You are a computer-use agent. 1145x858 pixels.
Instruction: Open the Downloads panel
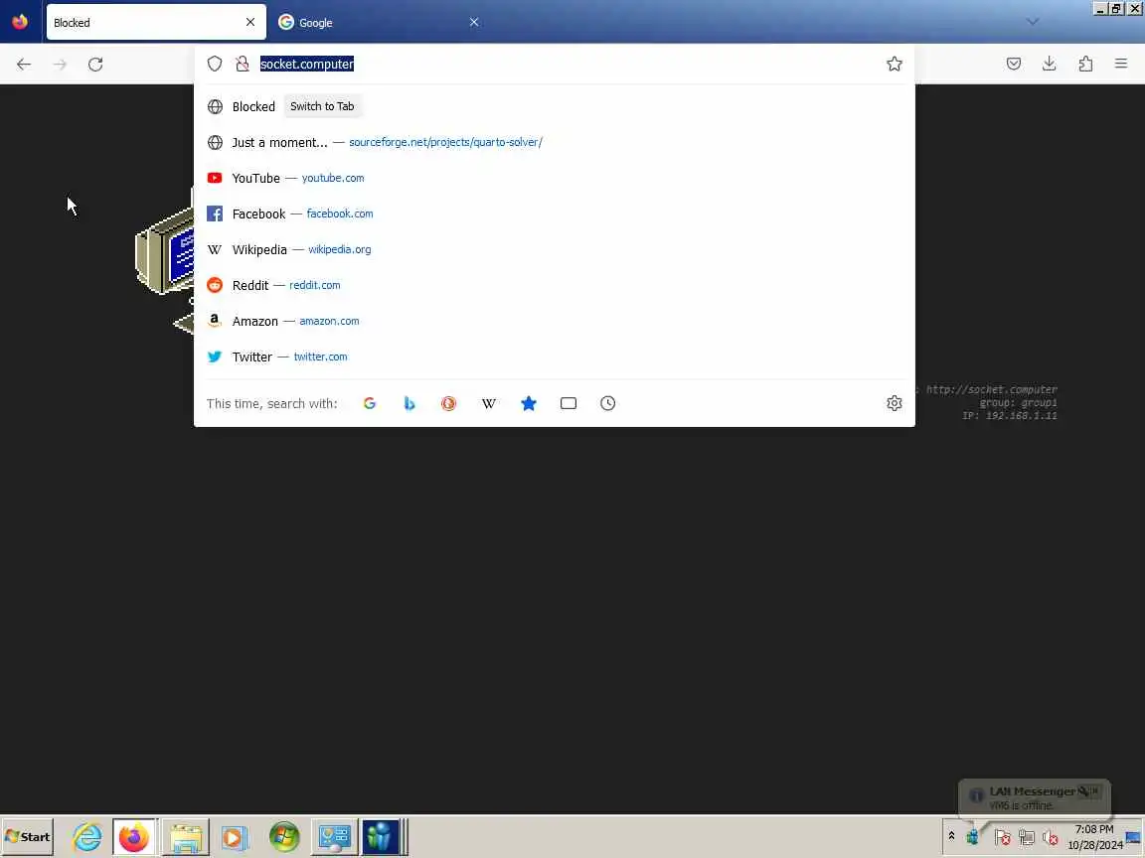pyautogui.click(x=1050, y=64)
